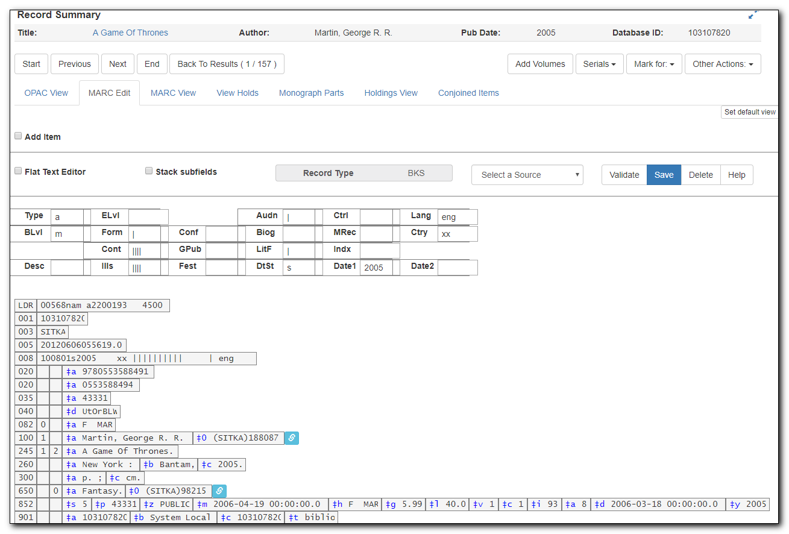Click the ELvl fixed field input
This screenshot has width=789, height=534.
(x=148, y=217)
